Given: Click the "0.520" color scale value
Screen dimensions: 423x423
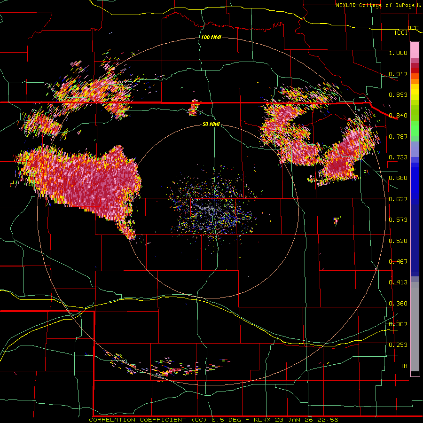Looking at the screenshot, I should coord(398,241).
